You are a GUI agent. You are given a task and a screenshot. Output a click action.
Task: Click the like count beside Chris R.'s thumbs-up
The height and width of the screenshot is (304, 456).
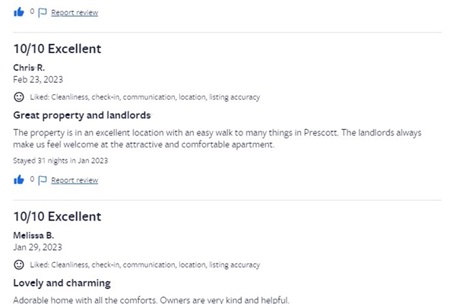point(32,179)
